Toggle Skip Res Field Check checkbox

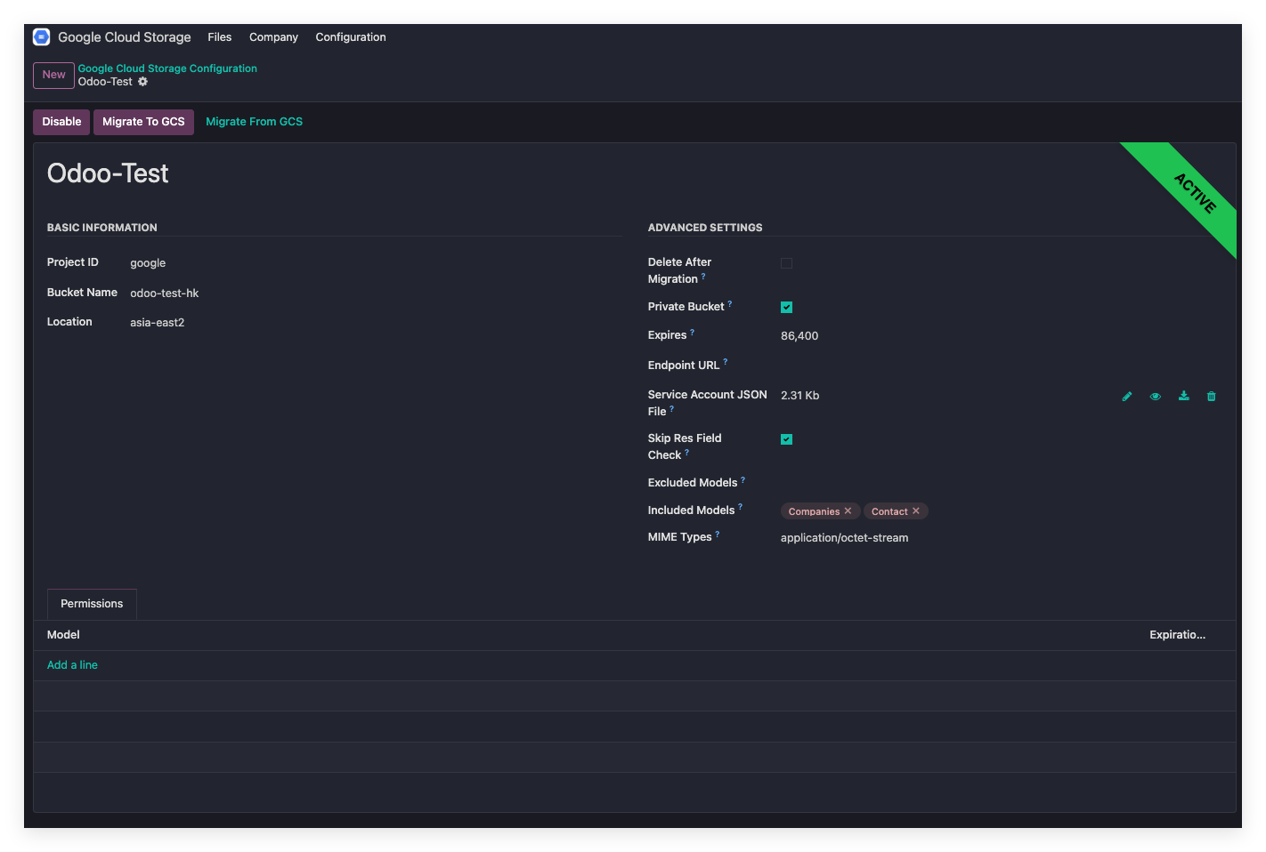pos(786,439)
